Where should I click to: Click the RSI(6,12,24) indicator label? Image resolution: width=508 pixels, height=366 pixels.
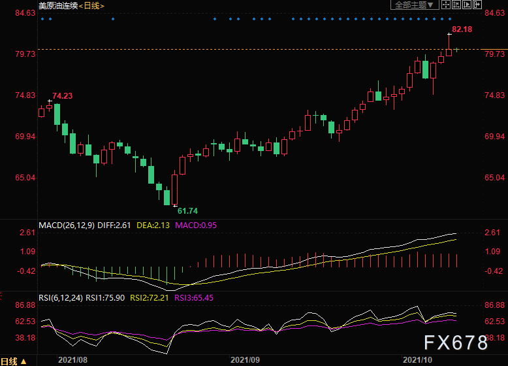pyautogui.click(x=61, y=297)
